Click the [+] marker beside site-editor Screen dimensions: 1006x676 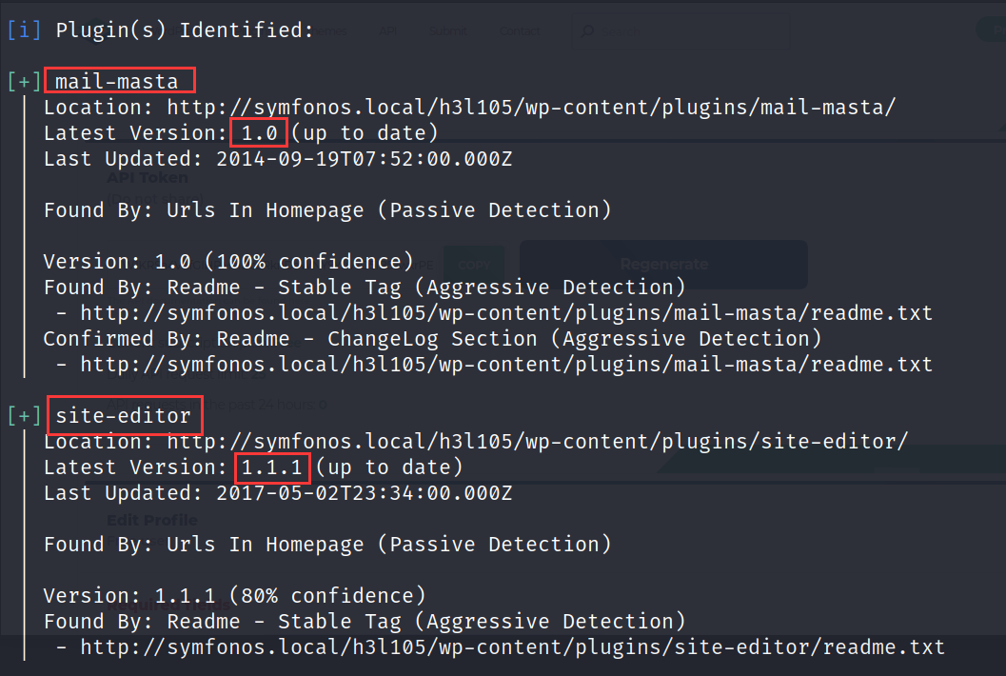click(24, 416)
